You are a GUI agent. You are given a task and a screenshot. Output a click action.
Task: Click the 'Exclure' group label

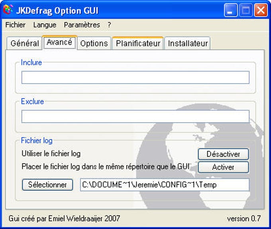[x=33, y=102]
